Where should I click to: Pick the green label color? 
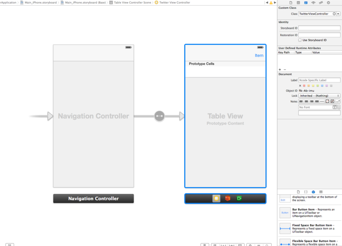[x=318, y=86]
